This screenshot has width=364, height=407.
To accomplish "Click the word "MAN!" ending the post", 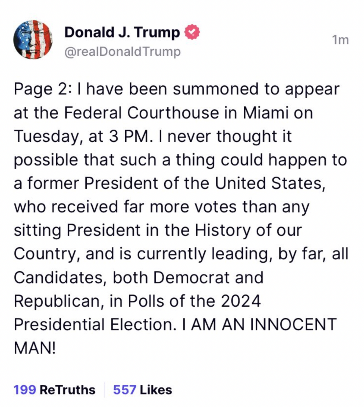I will click(x=35, y=348).
